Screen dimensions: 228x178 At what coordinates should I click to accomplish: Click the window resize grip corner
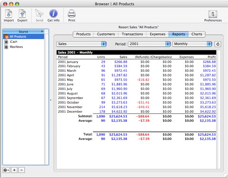pyautogui.click(x=226, y=176)
